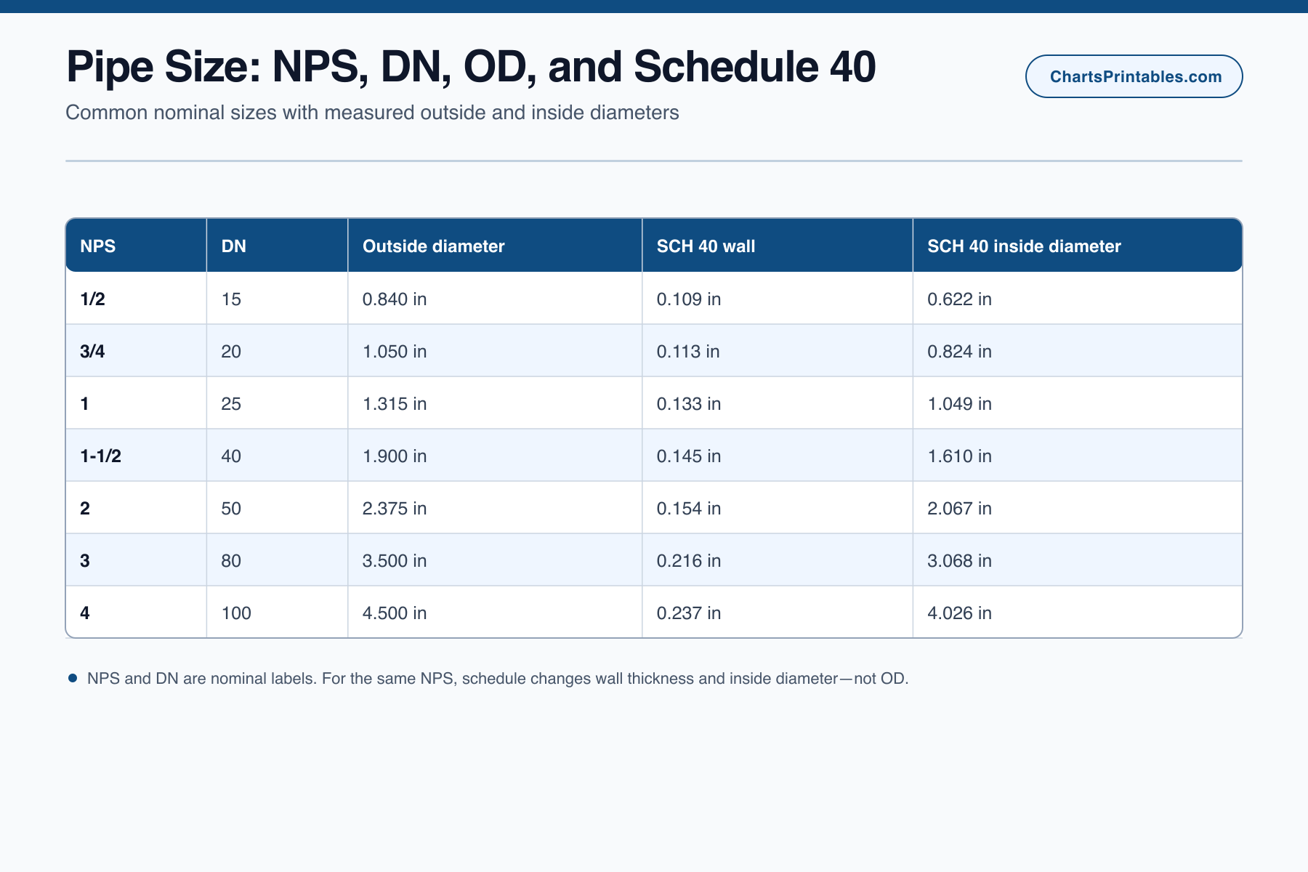Click the footnote about NPS and DN labels
Image resolution: width=1308 pixels, height=872 pixels.
pyautogui.click(x=498, y=679)
